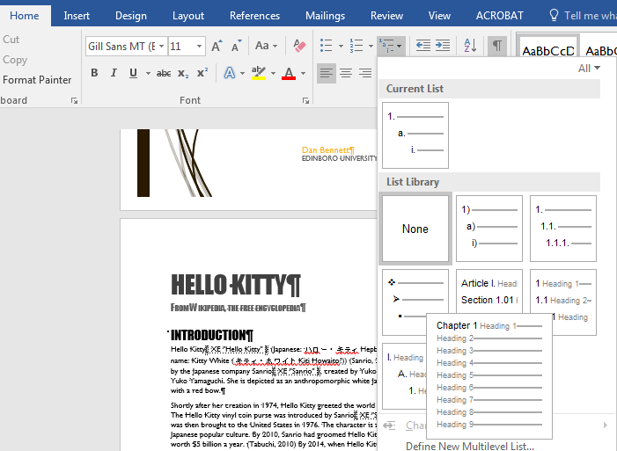The height and width of the screenshot is (451, 617).
Task: Click the Superscript icon
Action: (x=202, y=74)
